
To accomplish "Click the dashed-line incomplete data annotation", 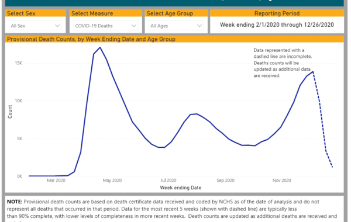I will [x=283, y=63].
